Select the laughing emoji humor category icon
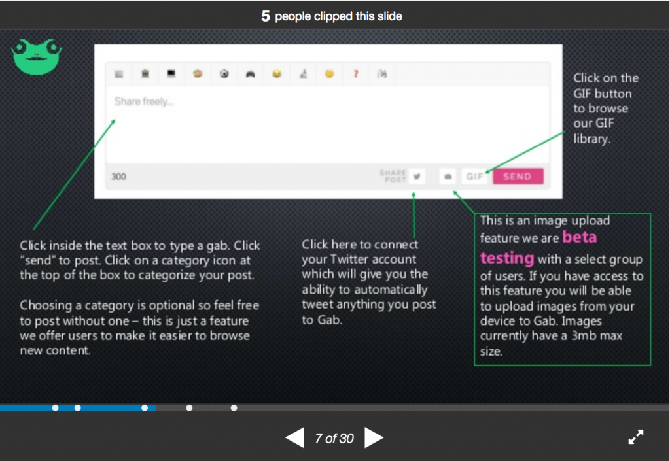The width and height of the screenshot is (670, 461). pyautogui.click(x=277, y=74)
